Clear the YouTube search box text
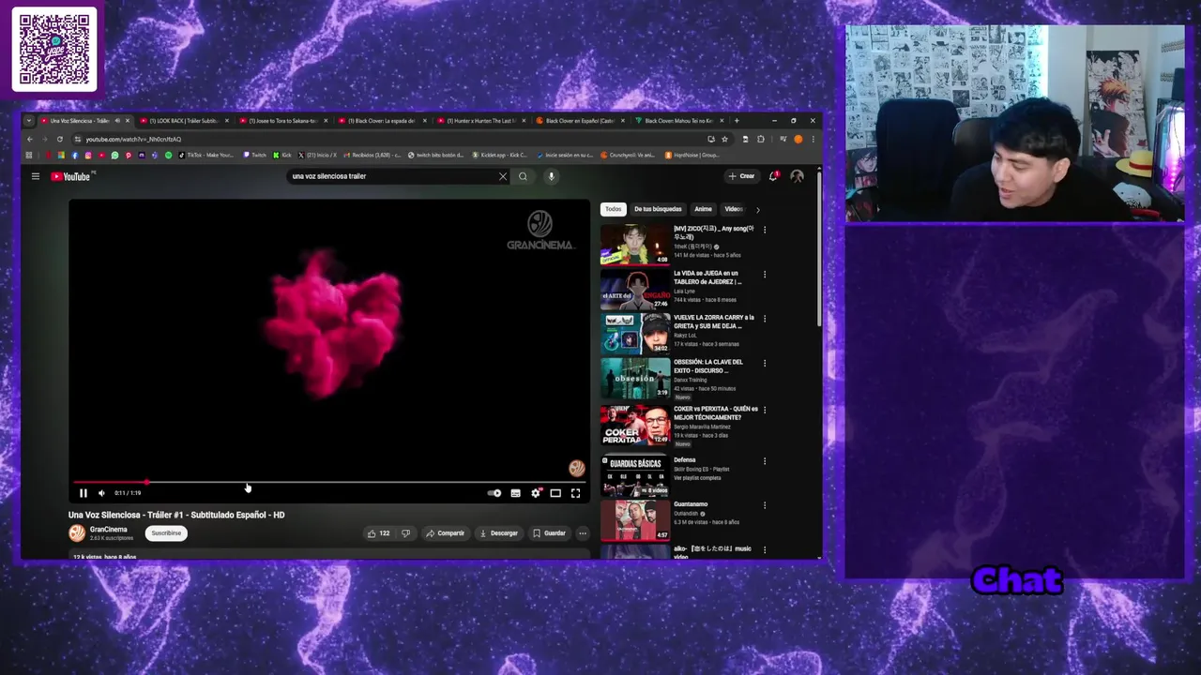 (502, 176)
